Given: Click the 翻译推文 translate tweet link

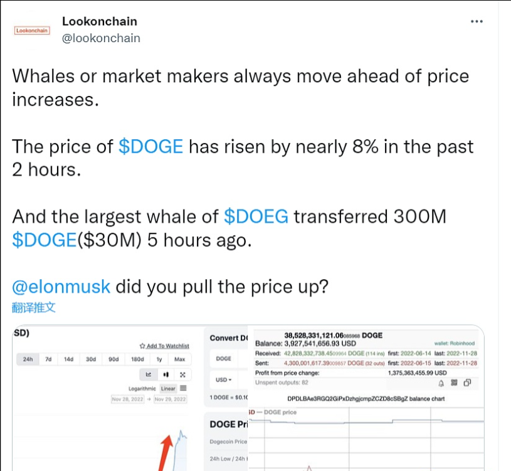Looking at the screenshot, I should (x=34, y=307).
